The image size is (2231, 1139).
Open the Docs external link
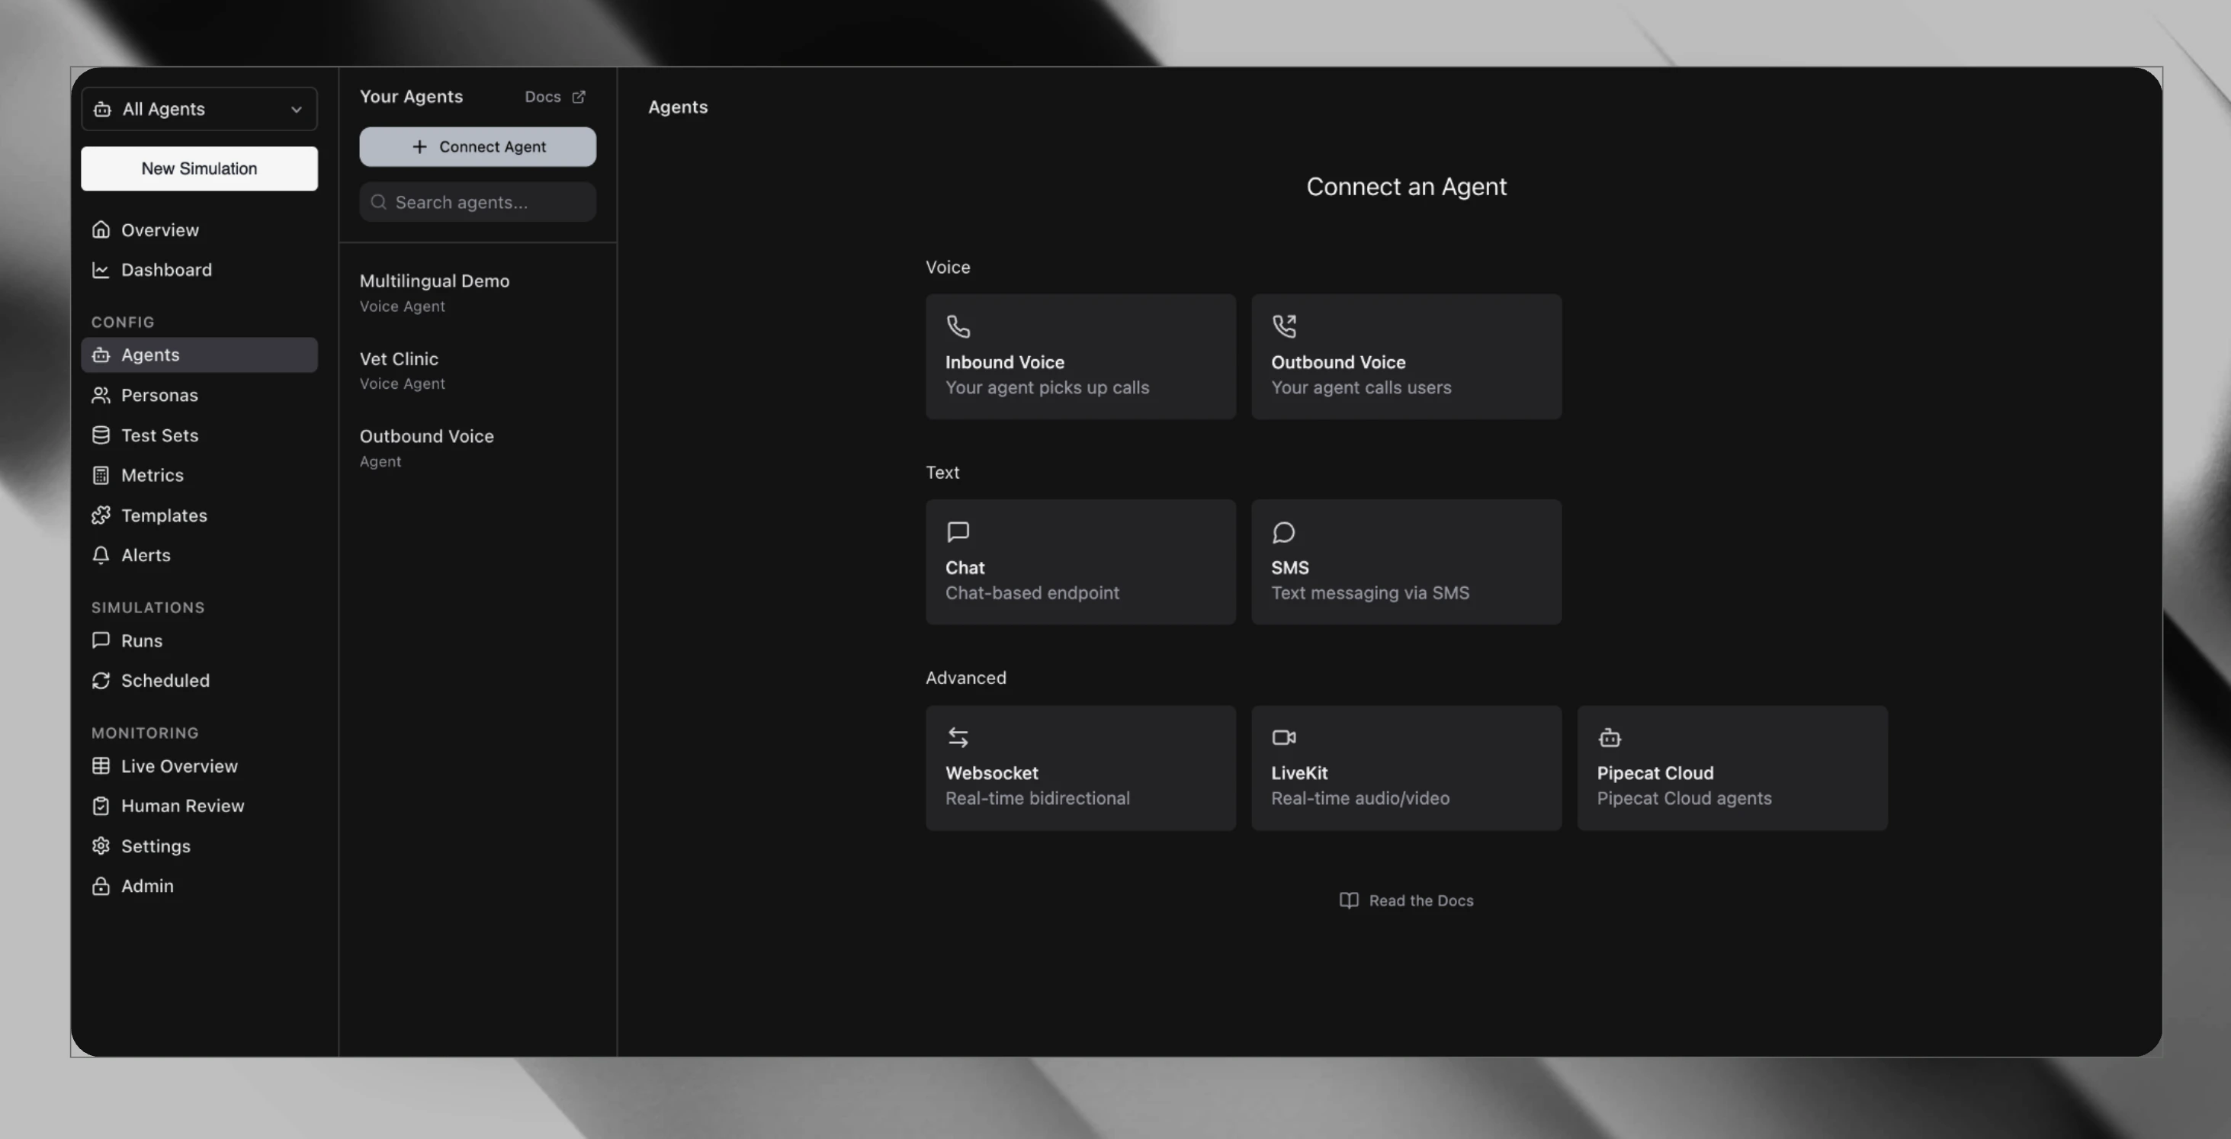(x=554, y=96)
